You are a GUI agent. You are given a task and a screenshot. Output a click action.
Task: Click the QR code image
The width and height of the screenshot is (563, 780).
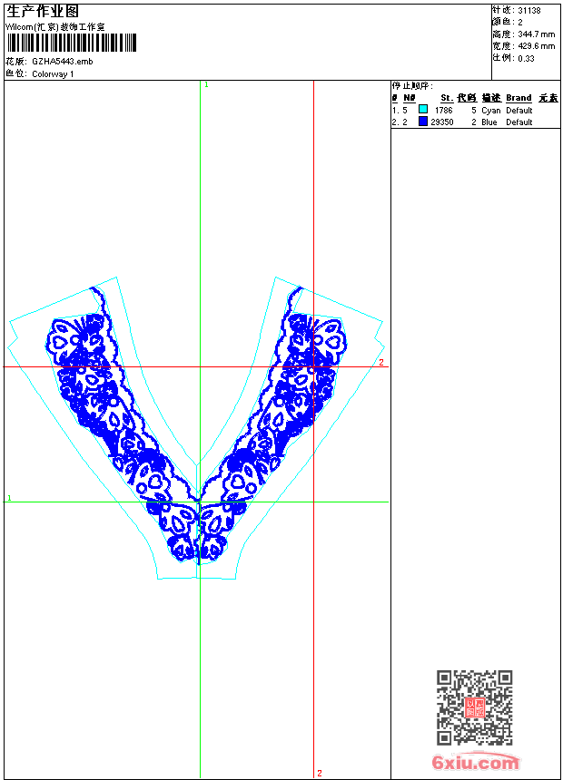pyautogui.click(x=475, y=707)
